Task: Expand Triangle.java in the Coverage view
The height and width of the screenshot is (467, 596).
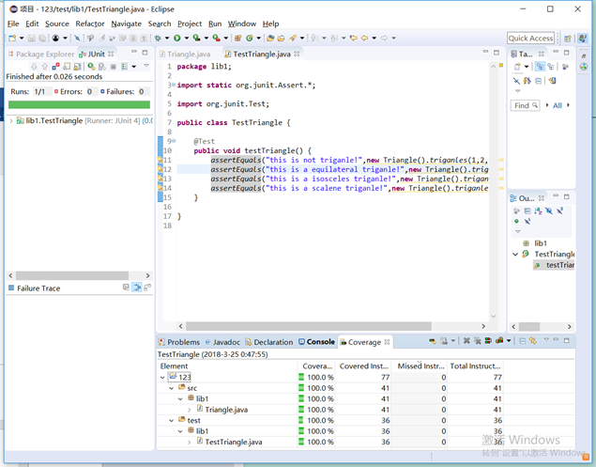Action: [190, 410]
